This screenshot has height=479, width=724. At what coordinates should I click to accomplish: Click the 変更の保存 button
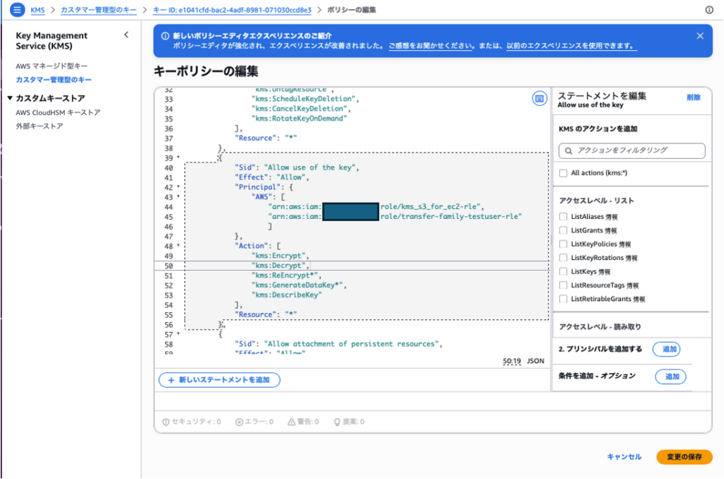click(684, 457)
